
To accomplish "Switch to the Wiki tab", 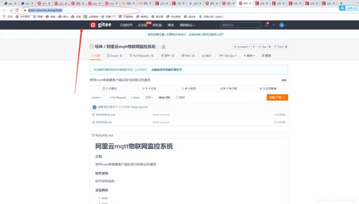I will coord(188,56).
